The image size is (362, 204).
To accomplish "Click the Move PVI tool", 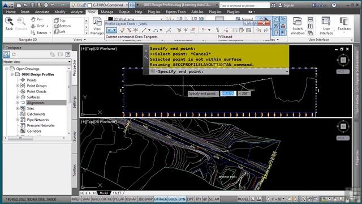I will click(136, 30).
